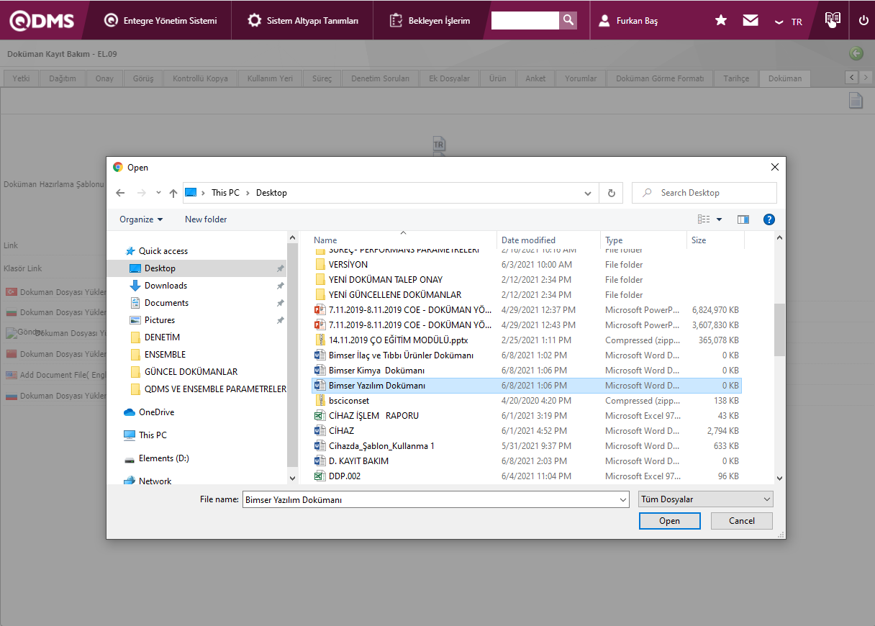Image resolution: width=875 pixels, height=626 pixels.
Task: Open the dialog help question mark icon
Action: 769,219
